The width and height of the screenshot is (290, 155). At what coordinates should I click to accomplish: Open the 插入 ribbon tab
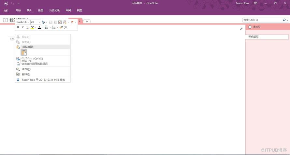(29, 10)
